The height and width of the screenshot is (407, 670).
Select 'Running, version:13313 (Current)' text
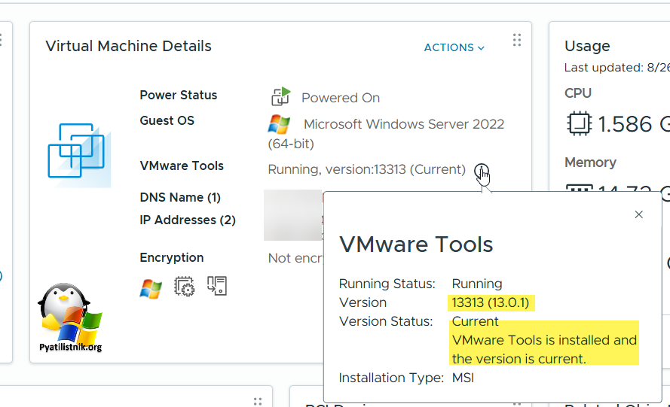click(x=366, y=169)
